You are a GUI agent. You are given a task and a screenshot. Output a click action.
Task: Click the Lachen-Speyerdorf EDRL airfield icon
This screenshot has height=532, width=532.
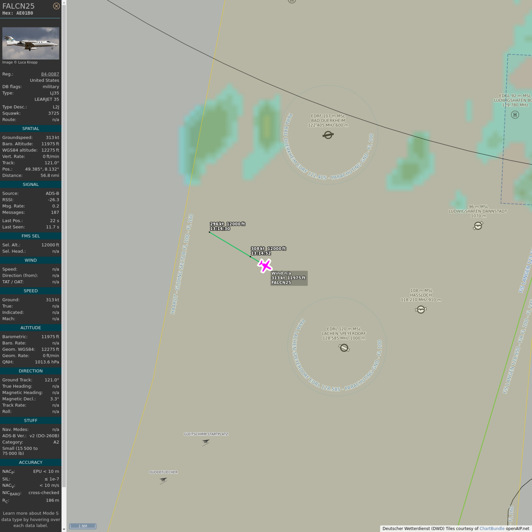tap(344, 348)
